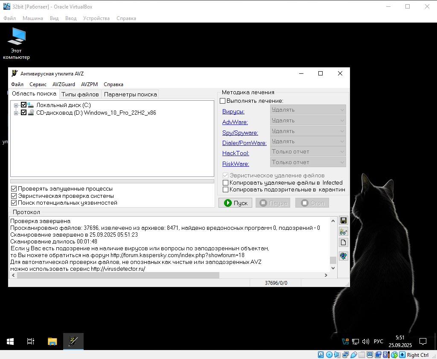Click the clear protocol blank page icon
The height and width of the screenshot is (359, 437).
click(x=343, y=243)
